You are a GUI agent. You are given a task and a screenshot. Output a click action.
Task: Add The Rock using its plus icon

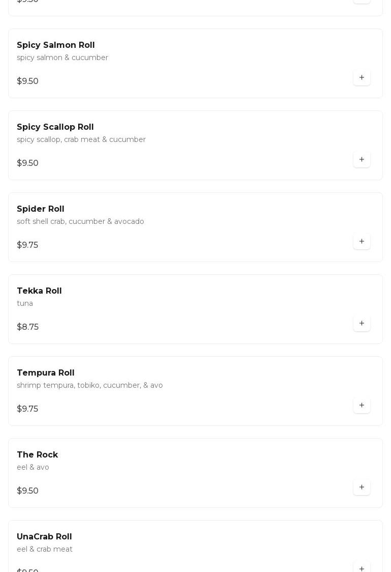(x=362, y=488)
